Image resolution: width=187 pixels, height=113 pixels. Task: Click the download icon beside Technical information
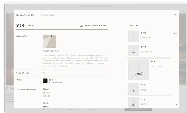tap(81, 25)
